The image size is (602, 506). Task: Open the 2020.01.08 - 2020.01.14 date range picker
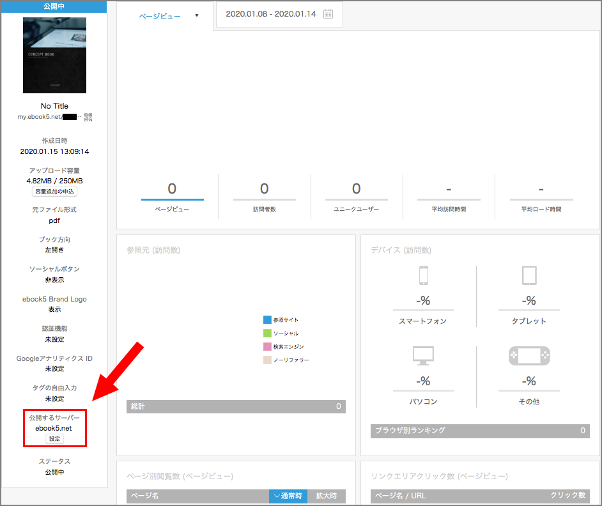[271, 14]
